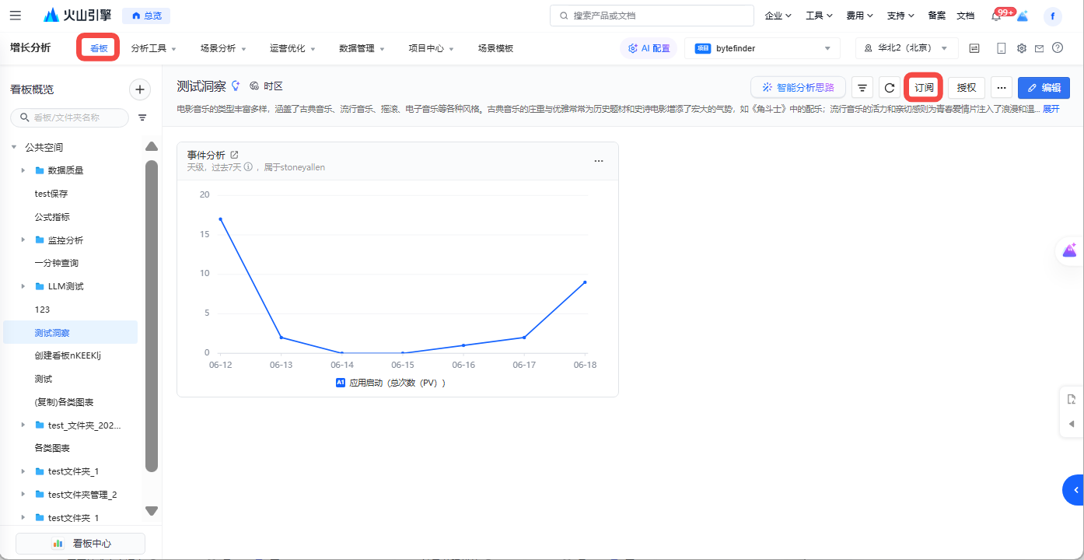Viewport: 1084px width, 560px height.
Task: Click the 看板/文件夹名称 search field
Action: (x=76, y=117)
